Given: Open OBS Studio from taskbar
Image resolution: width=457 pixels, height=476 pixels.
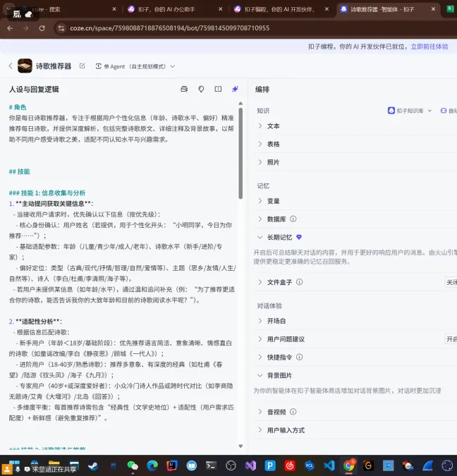Looking at the screenshot, I should [x=231, y=465].
